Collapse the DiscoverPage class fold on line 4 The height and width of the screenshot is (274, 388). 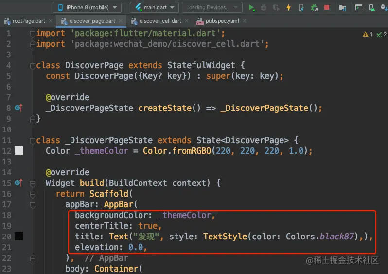[33, 65]
